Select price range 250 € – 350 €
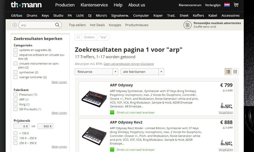 pos(16,143)
